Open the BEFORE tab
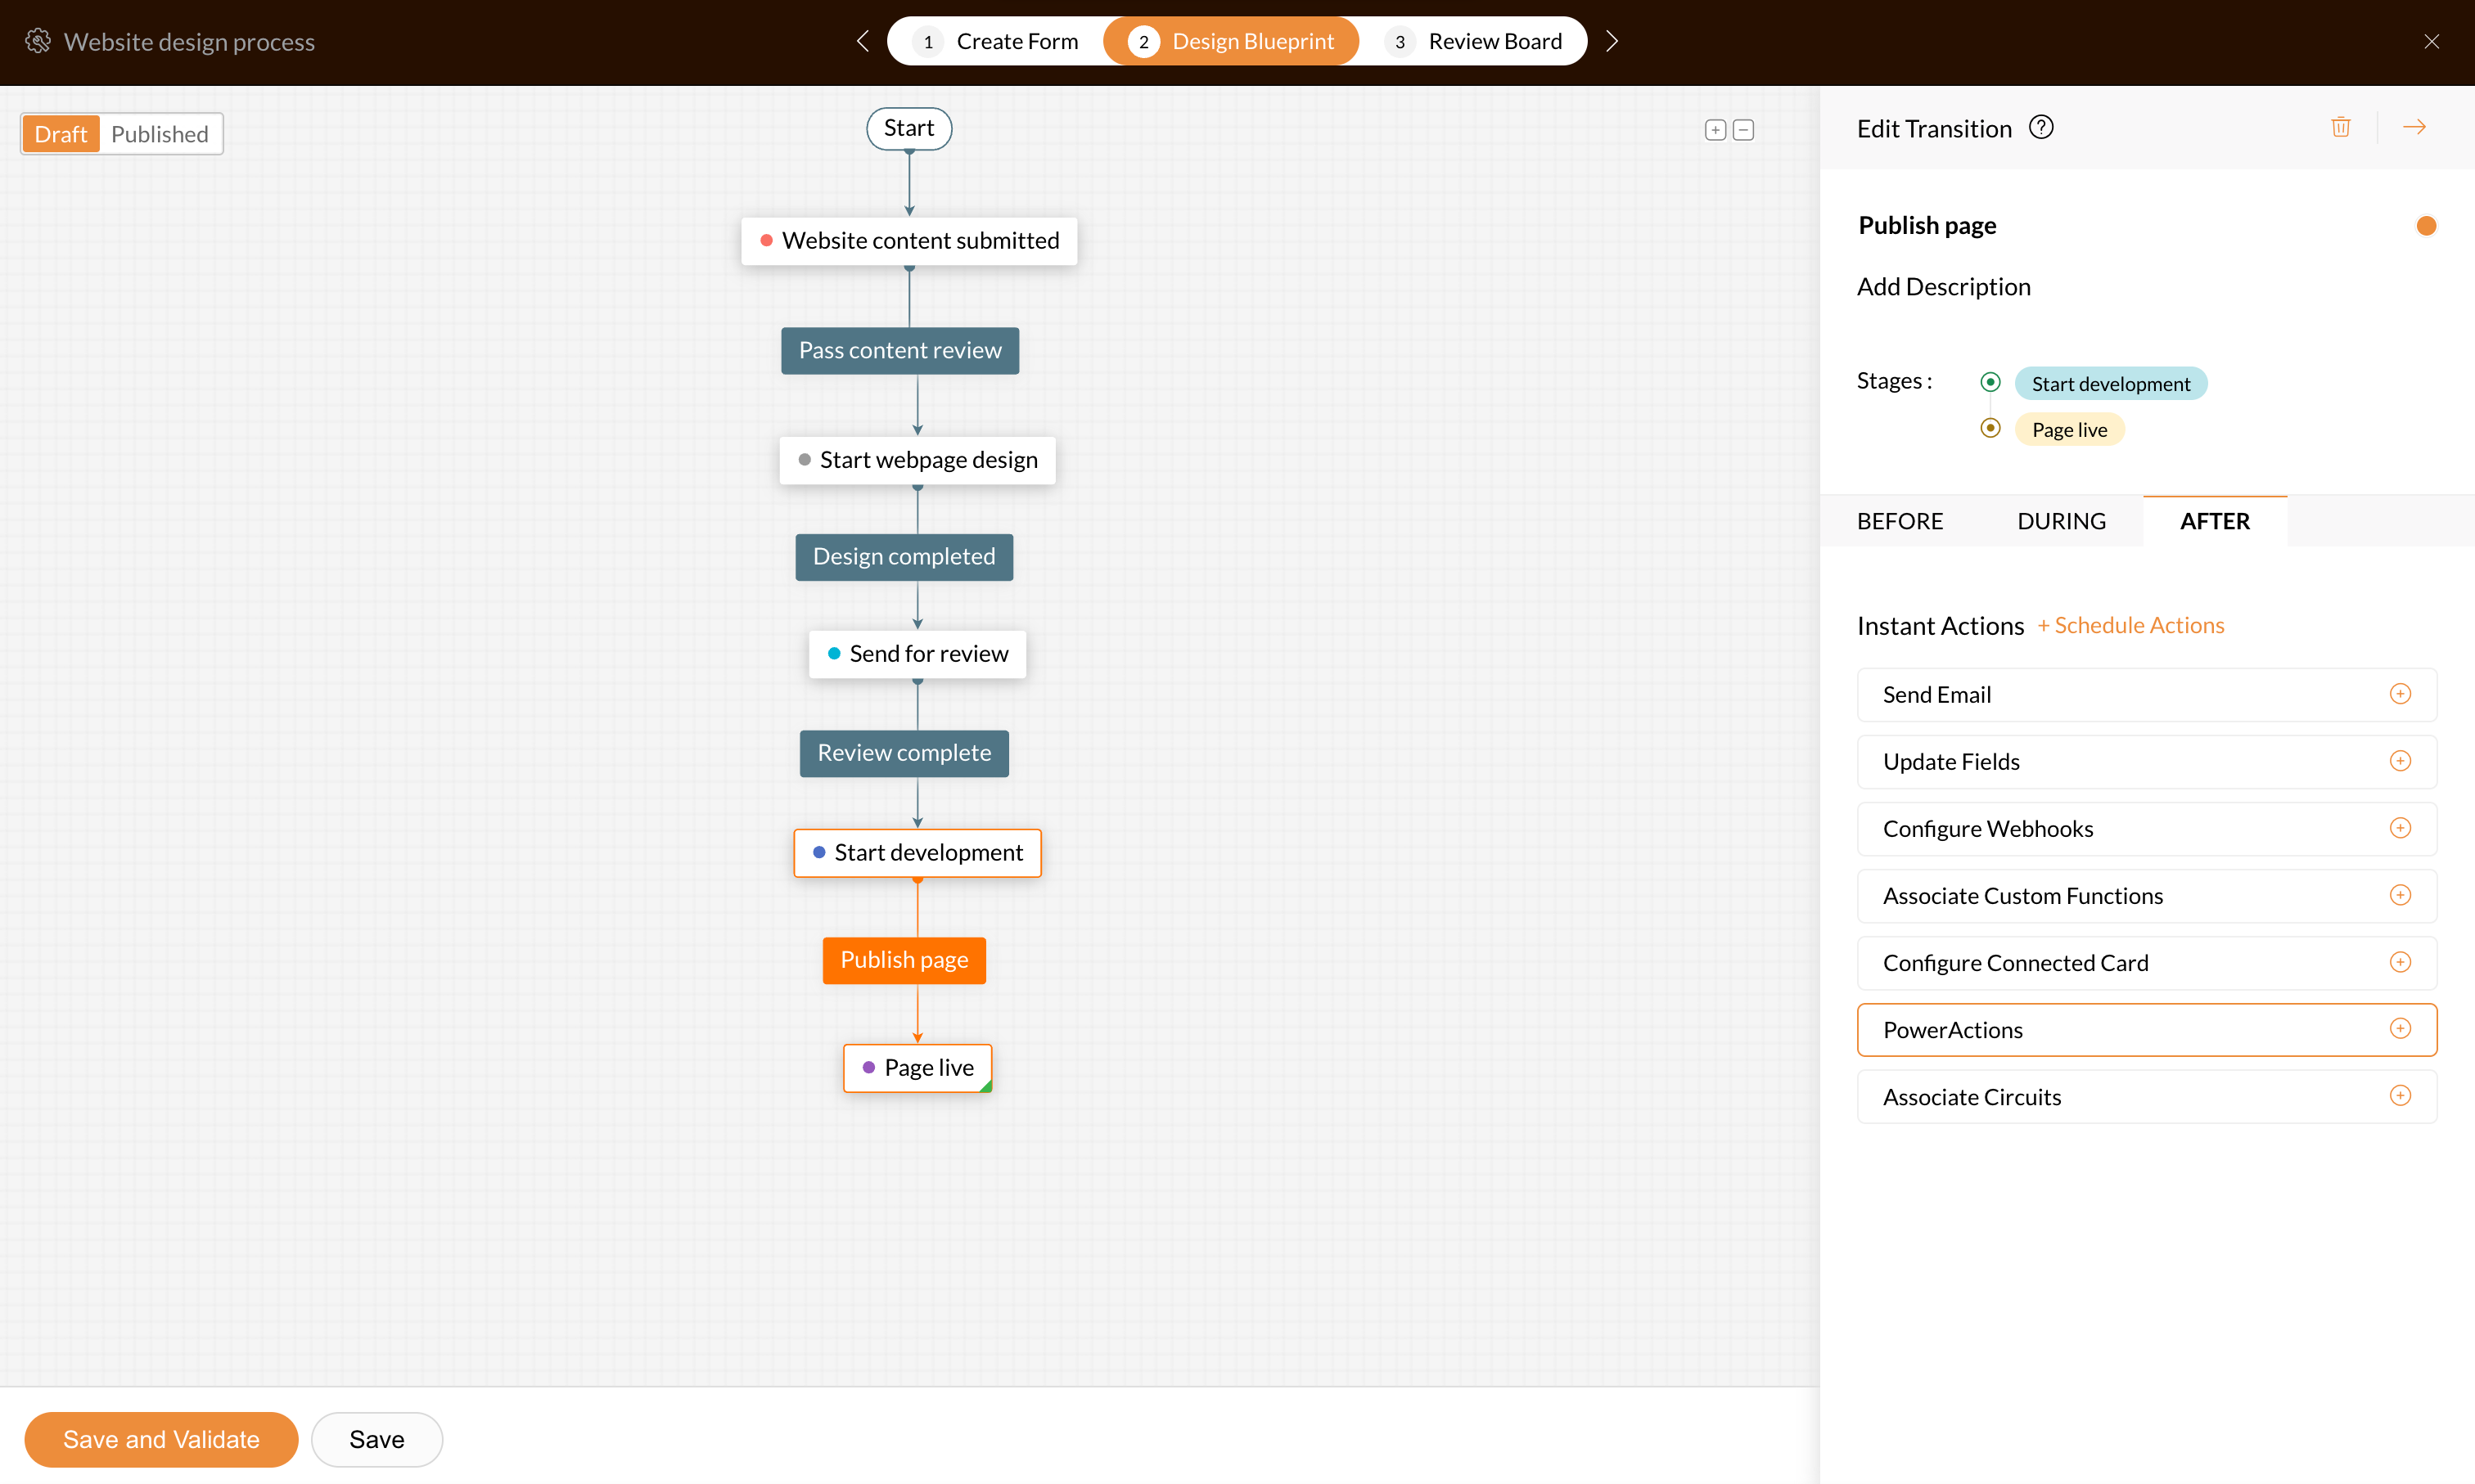Screen dimensions: 2475x1484 pyautogui.click(x=1899, y=521)
